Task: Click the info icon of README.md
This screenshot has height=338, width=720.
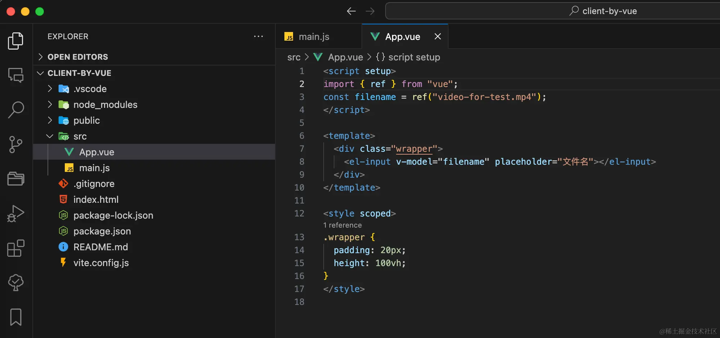Action: click(x=63, y=247)
